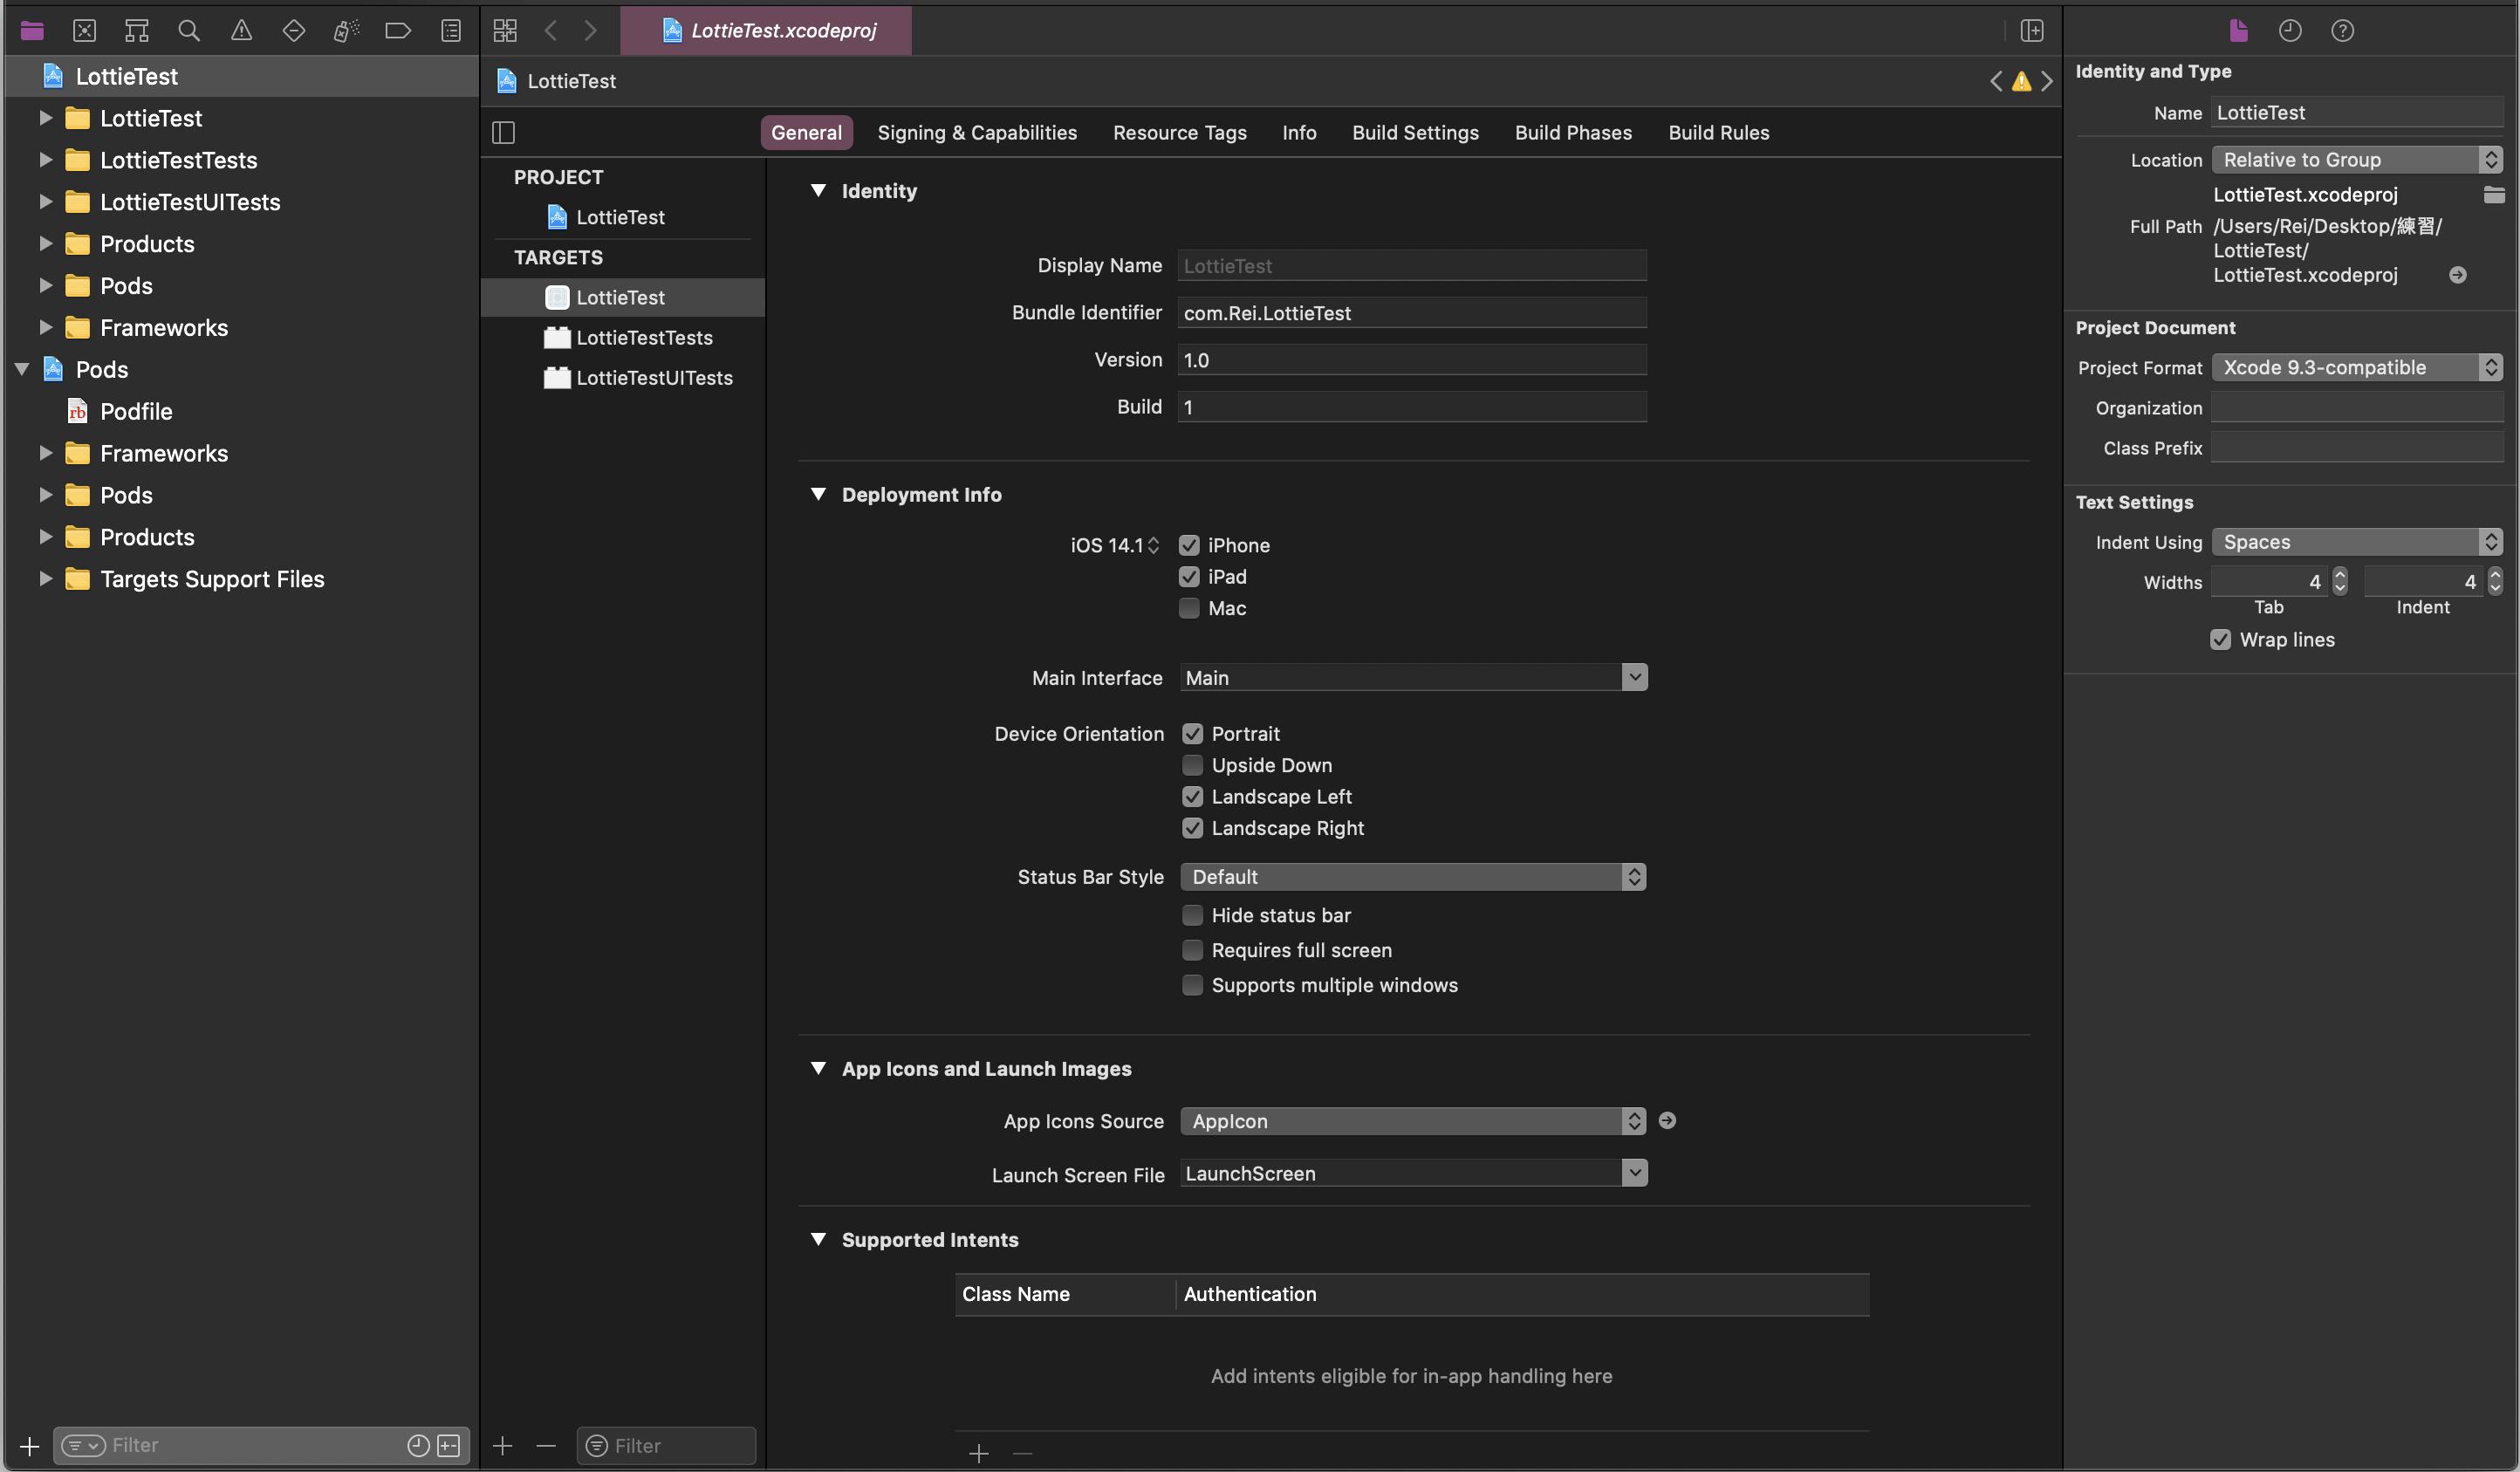
Task: Toggle source-control status filter in navigator
Action: tap(449, 1445)
